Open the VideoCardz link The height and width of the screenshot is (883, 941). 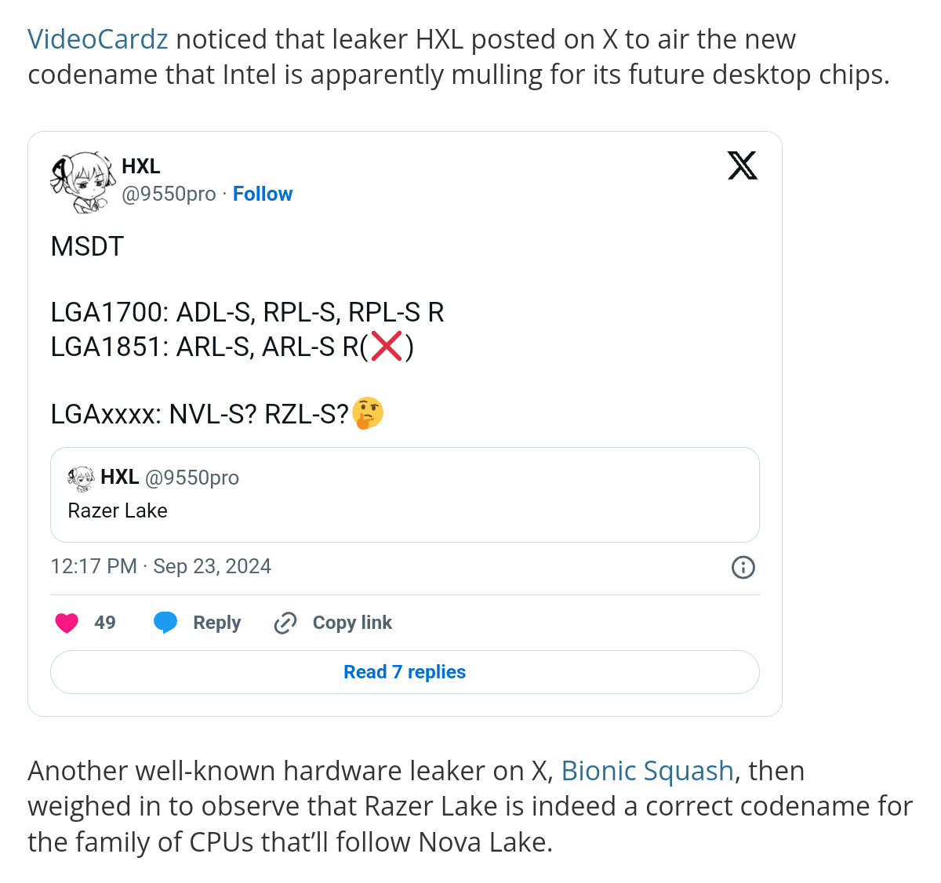tap(98, 39)
